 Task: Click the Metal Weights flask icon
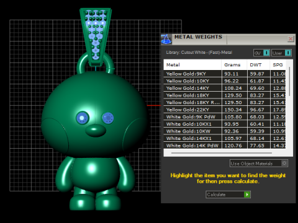point(166,39)
